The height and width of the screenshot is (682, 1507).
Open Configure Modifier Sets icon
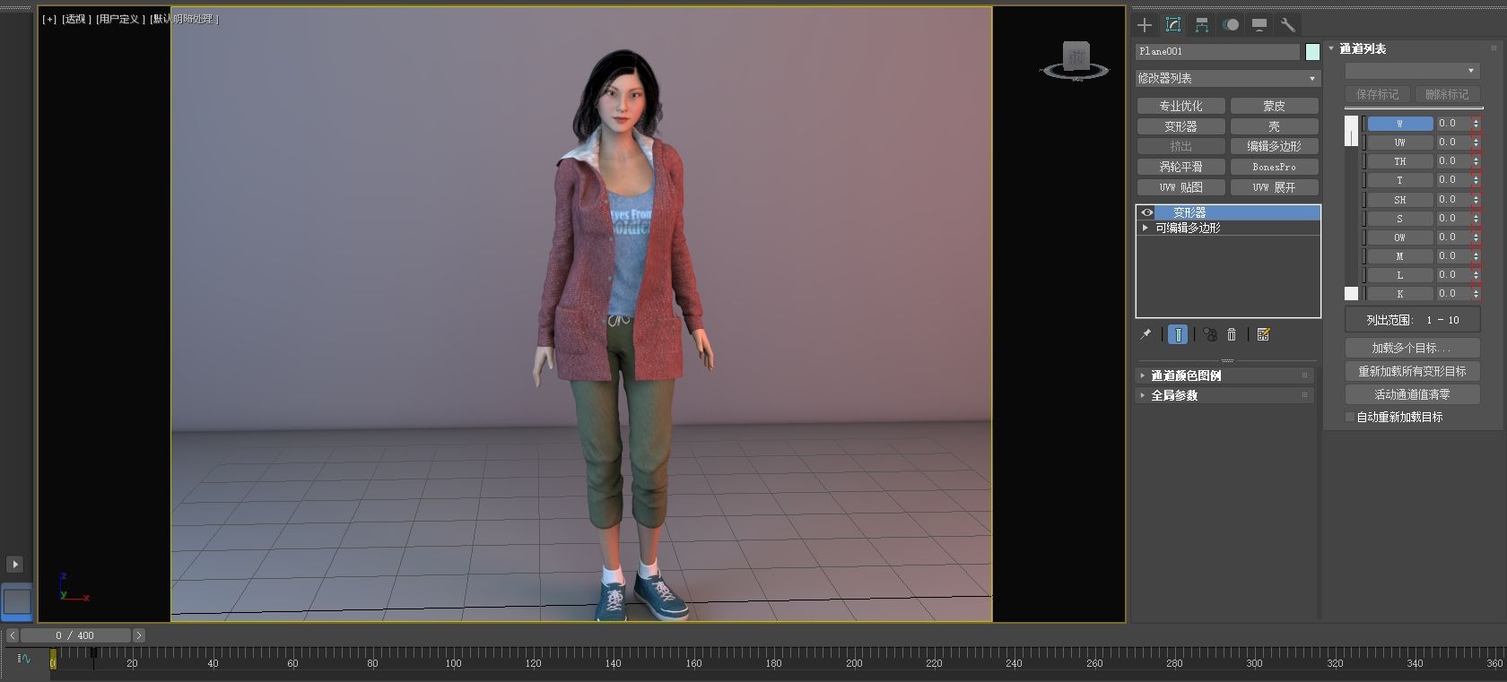1264,334
